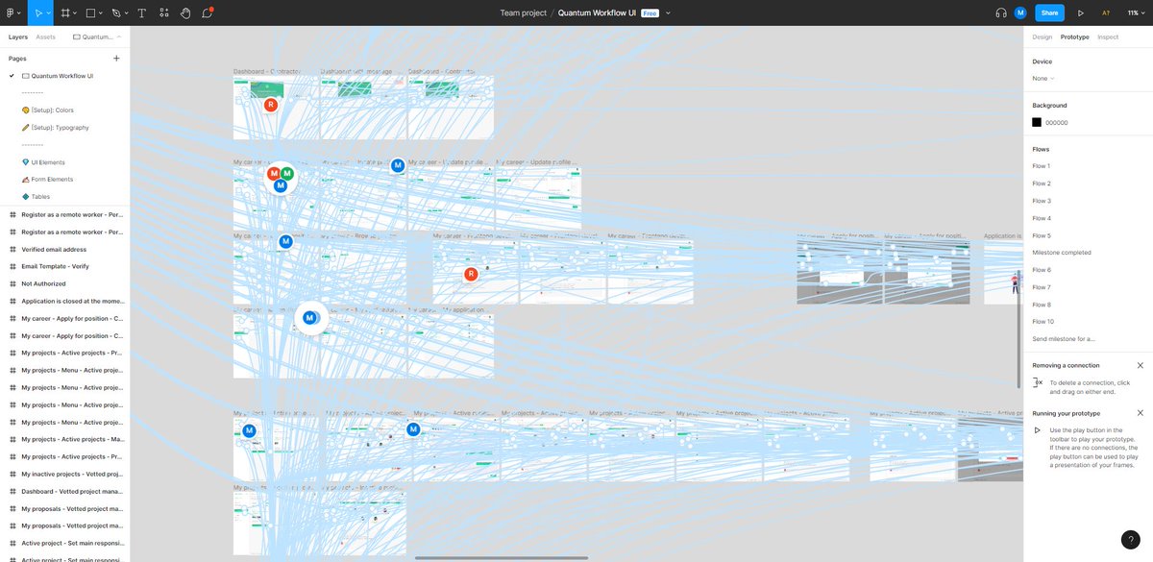The height and width of the screenshot is (562, 1153).
Task: Click the Share button
Action: pos(1049,12)
